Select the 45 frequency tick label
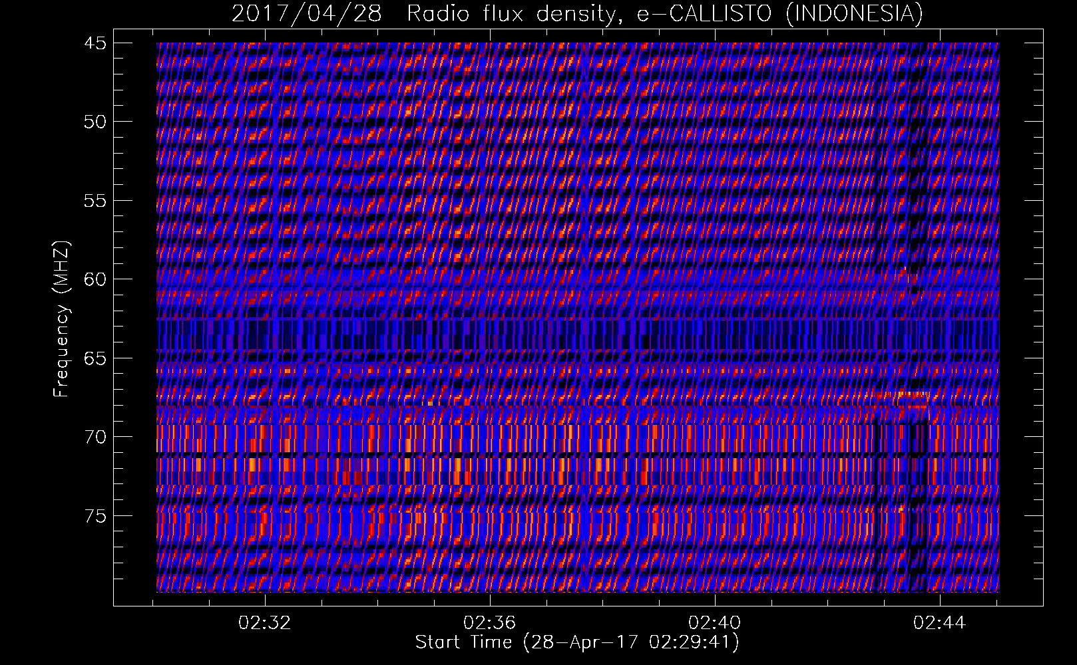Image resolution: width=1077 pixels, height=665 pixels. point(95,43)
